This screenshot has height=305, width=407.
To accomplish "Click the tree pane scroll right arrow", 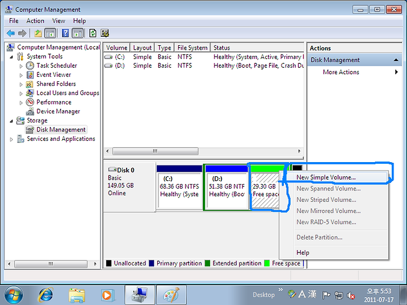I will [x=95, y=264].
